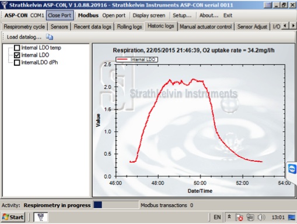This screenshot has height=224, width=297.
Task: Click the ASP-CON taskbar application icon
Action: [x=41, y=217]
